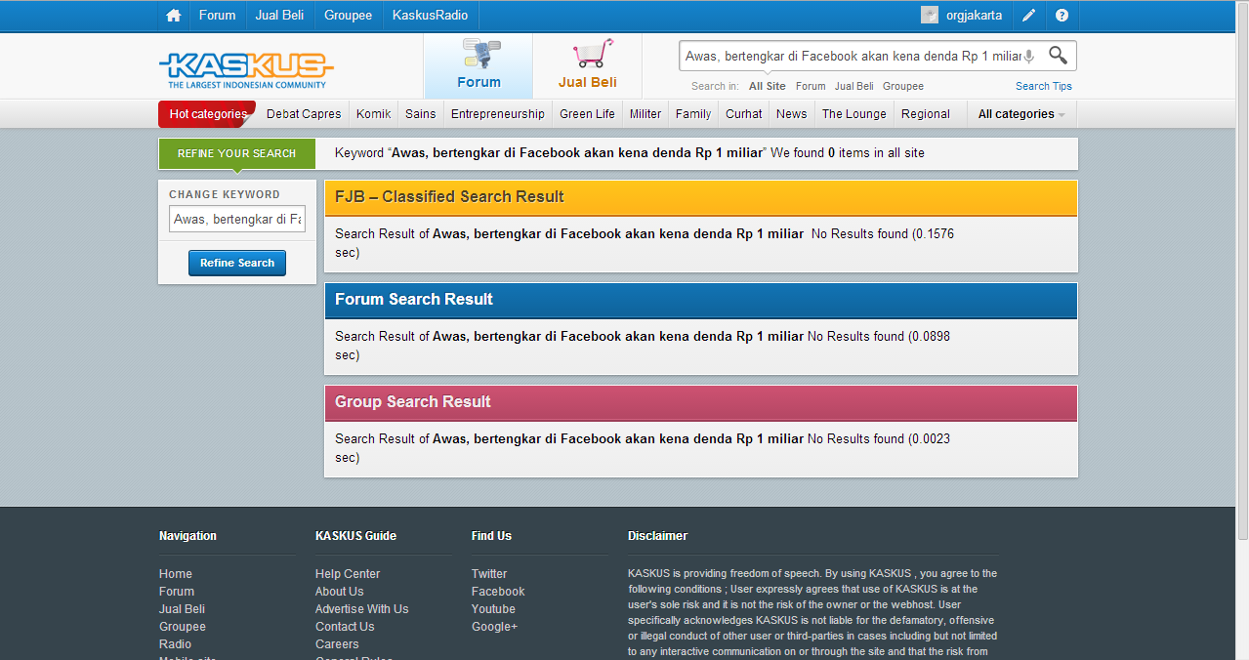Click the main search input field
Image resolution: width=1249 pixels, height=660 pixels.
[852, 57]
